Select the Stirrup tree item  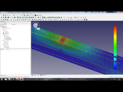tap(7, 43)
